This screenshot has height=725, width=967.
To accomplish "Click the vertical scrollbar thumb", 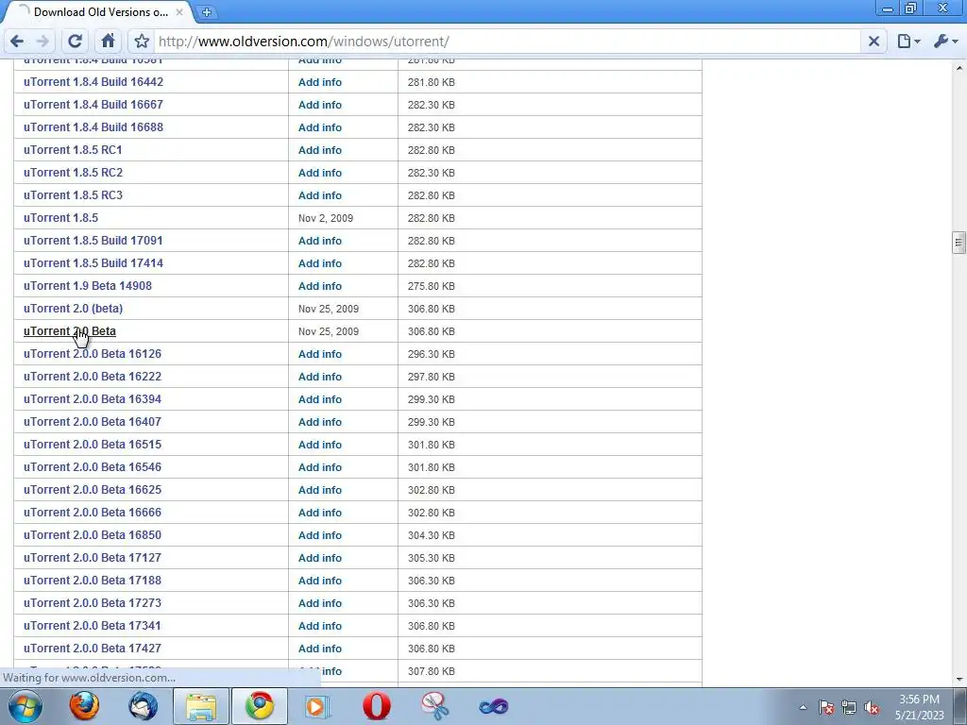I will click(959, 243).
